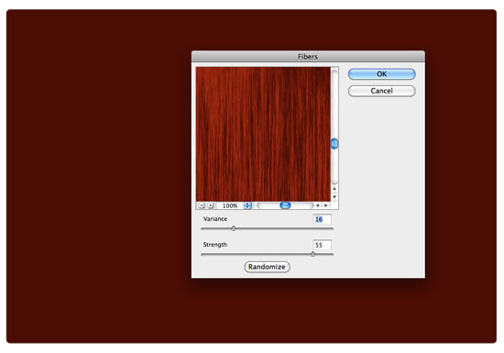The height and width of the screenshot is (353, 504).
Task: Click the Strength slider handle
Action: click(312, 254)
